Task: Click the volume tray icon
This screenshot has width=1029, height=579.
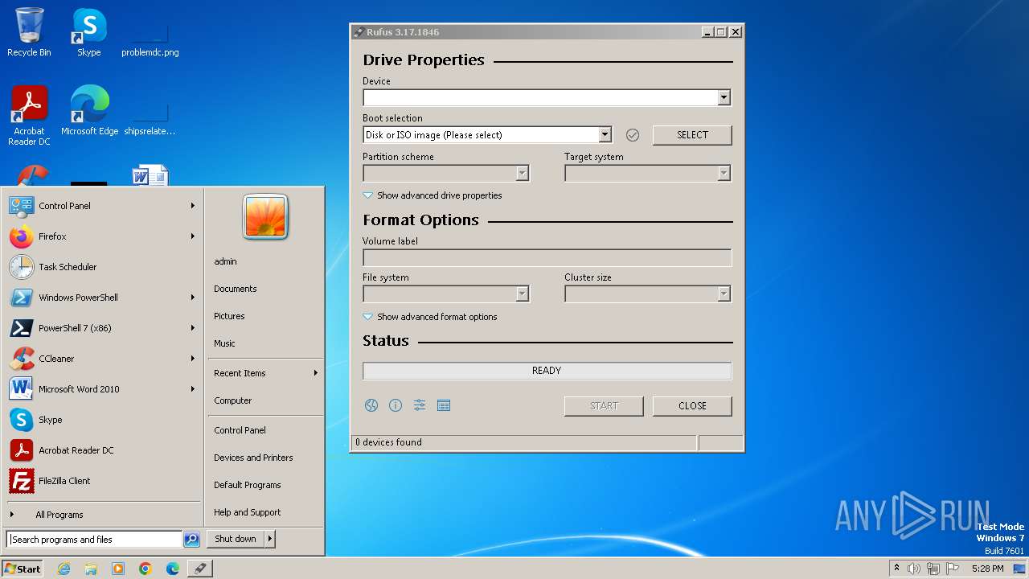Action: [x=914, y=569]
